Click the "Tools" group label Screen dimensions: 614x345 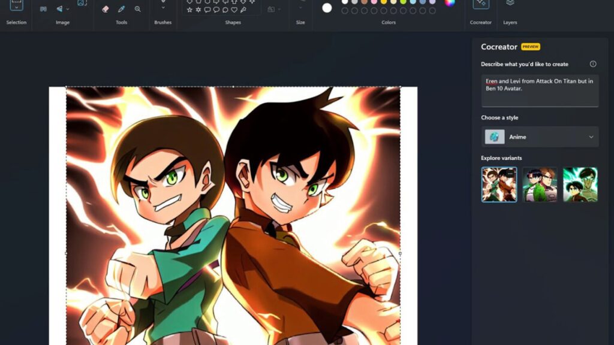click(121, 22)
